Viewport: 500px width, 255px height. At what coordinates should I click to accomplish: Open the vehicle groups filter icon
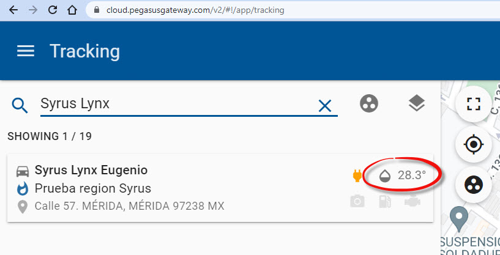(369, 104)
